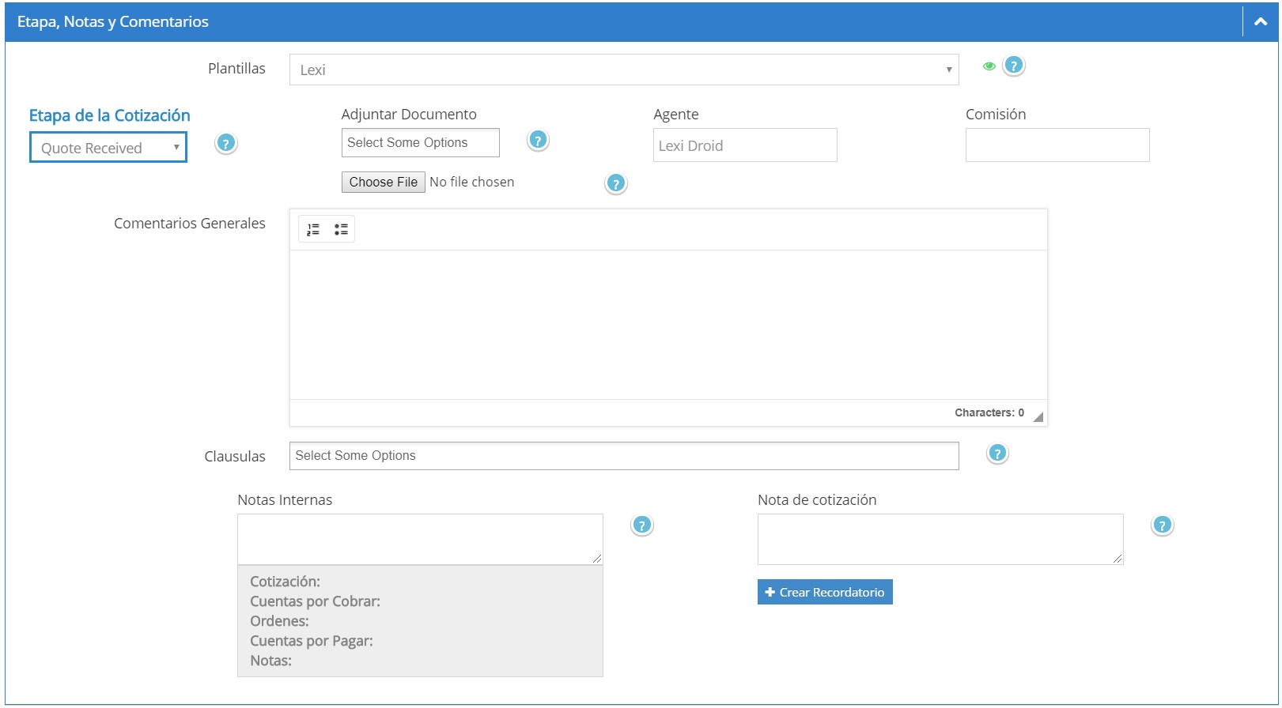
Task: Insert numbered list in comments editor
Action: tap(313, 229)
